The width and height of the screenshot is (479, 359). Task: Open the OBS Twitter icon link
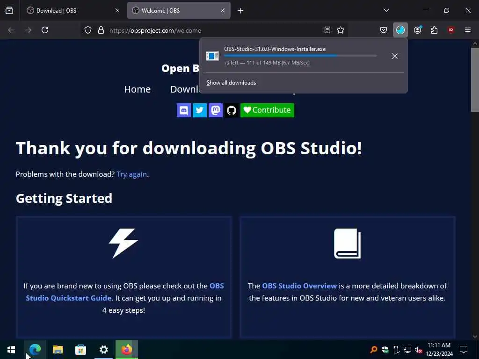coord(200,110)
